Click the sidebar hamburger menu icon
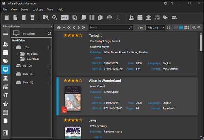Viewport: 204px width, 140px height. (x=5, y=33)
